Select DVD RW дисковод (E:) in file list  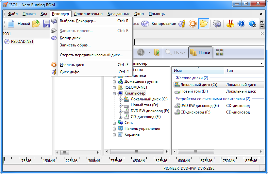point(199,106)
